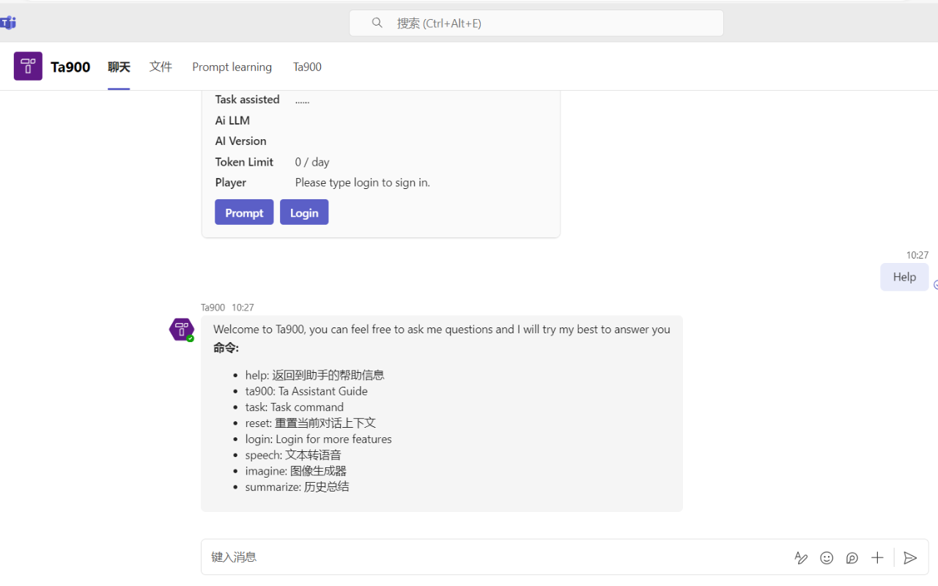
Task: Click the 'imagine: 图像生成器' list item
Action: (295, 471)
